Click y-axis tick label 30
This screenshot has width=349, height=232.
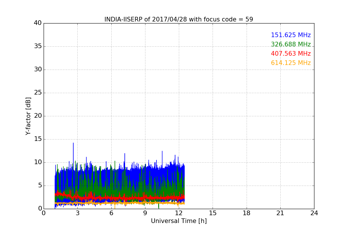pyautogui.click(x=38, y=70)
